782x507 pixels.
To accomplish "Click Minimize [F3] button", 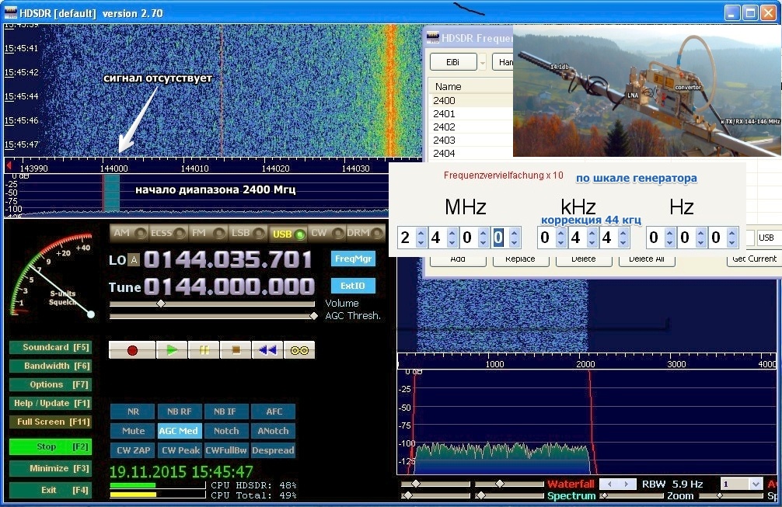I will click(x=51, y=469).
